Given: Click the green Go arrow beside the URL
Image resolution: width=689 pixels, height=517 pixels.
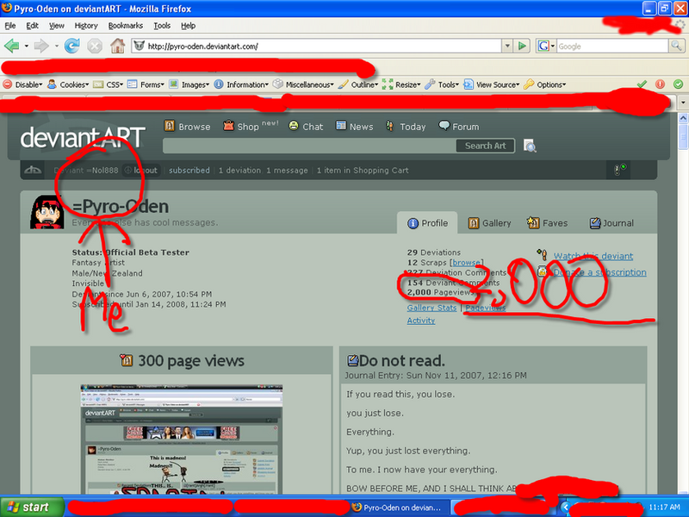Looking at the screenshot, I should tap(522, 46).
